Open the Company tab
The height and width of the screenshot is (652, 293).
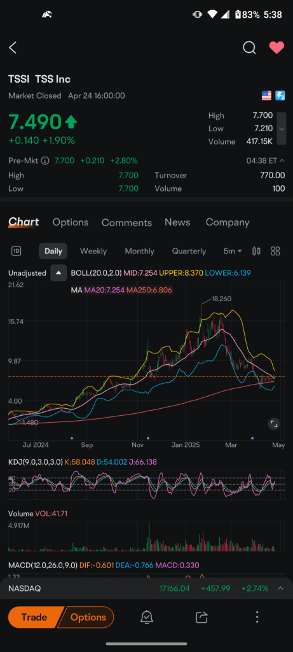[x=228, y=222]
